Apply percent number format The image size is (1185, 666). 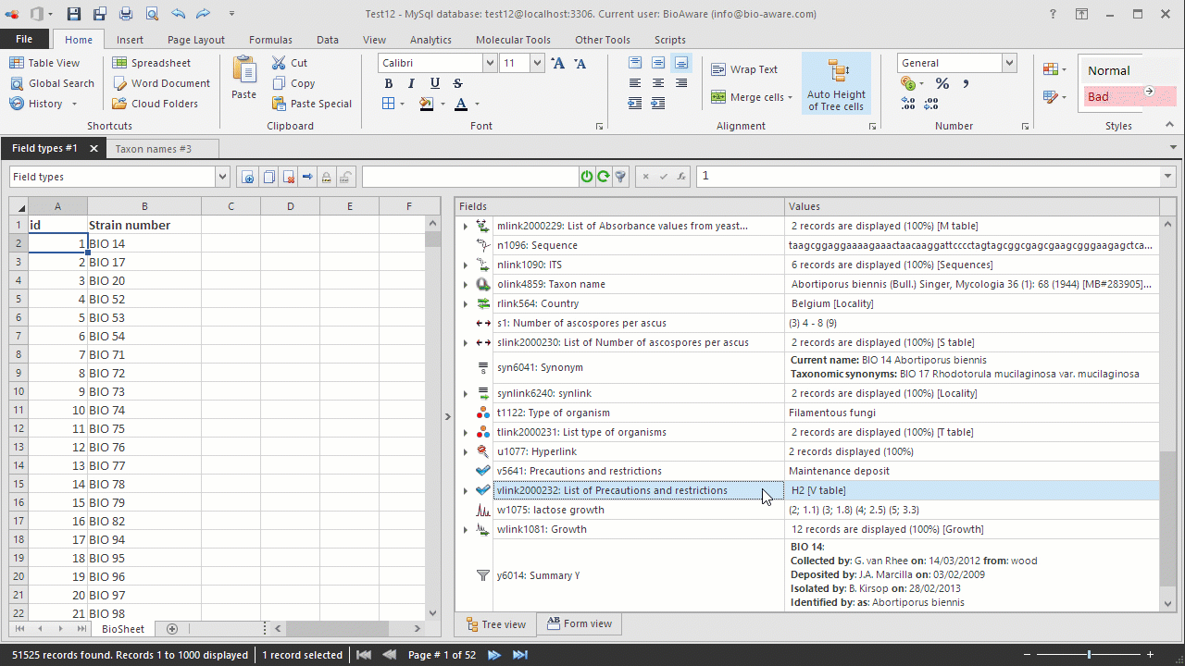942,83
